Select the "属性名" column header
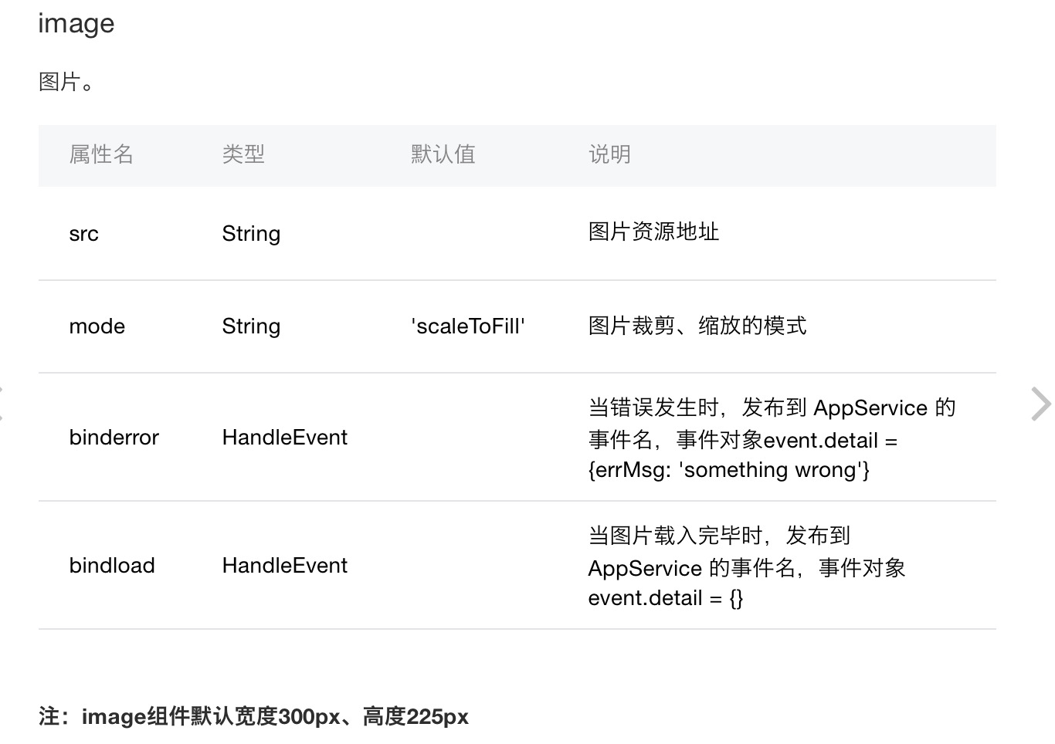Image resolution: width=1055 pixels, height=744 pixels. click(x=101, y=154)
